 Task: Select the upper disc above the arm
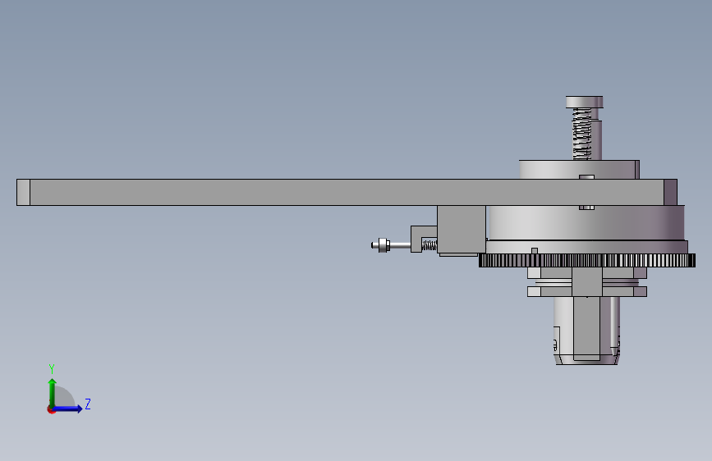coord(579,169)
